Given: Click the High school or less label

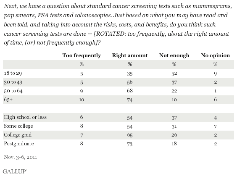Looking at the screenshot, I should (25, 117).
